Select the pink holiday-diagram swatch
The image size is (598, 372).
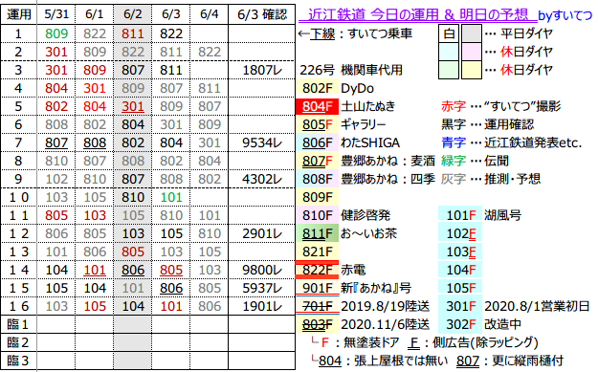coord(472,52)
